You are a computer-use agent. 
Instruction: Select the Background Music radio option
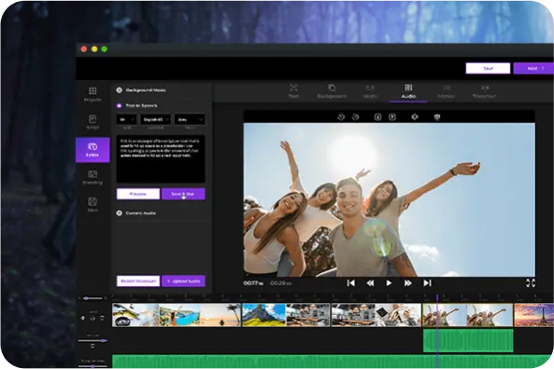tap(119, 90)
